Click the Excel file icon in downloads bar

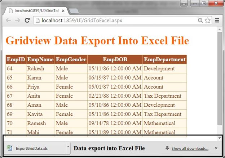click(x=9, y=148)
